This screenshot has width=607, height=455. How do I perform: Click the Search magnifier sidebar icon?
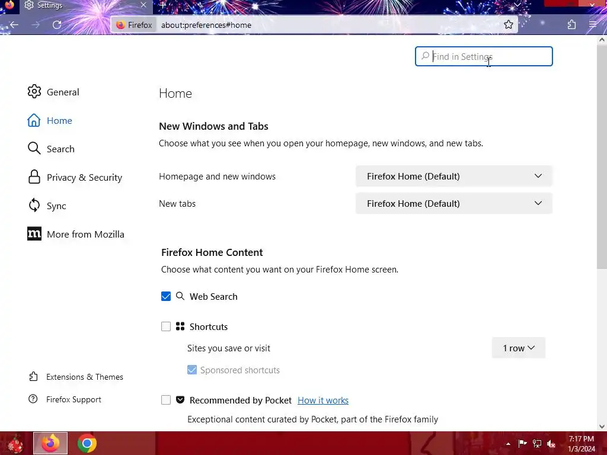34,149
